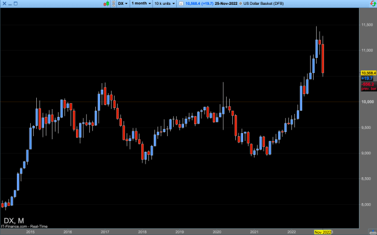Screen dimensions: 377x235
Task: Click the 10,000 price axis label
Action: pos(367,102)
